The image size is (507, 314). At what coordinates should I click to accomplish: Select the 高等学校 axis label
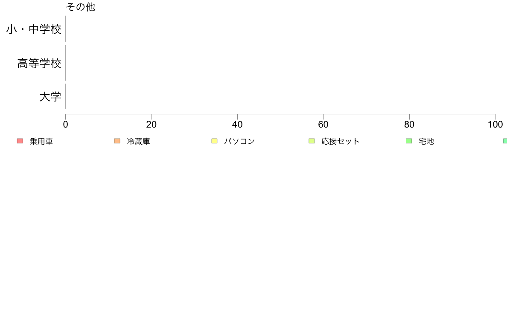coord(39,64)
